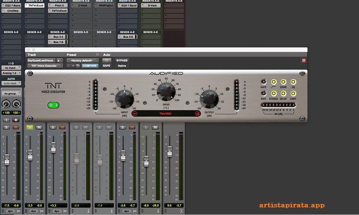Click the red target button at plugin header right
The width and height of the screenshot is (359, 215).
pyautogui.click(x=303, y=61)
